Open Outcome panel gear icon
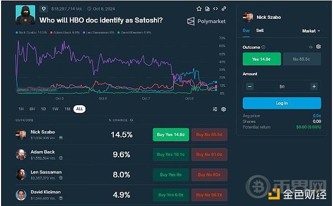This screenshot has width=333, height=206. [x=318, y=47]
